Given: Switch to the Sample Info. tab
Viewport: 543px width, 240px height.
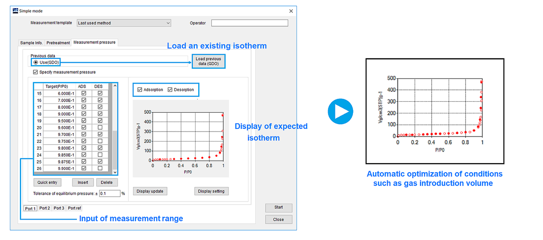Looking at the screenshot, I should (x=32, y=43).
